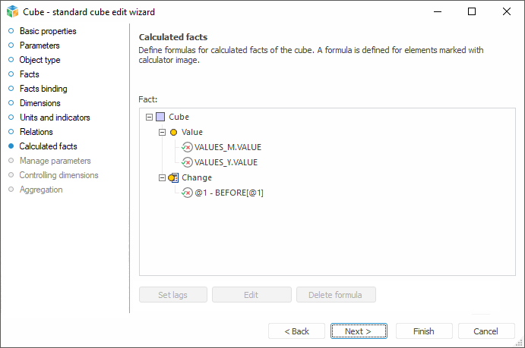This screenshot has width=525, height=348.
Task: Click the VALUES_Y.VALUE formula icon
Action: pos(187,161)
